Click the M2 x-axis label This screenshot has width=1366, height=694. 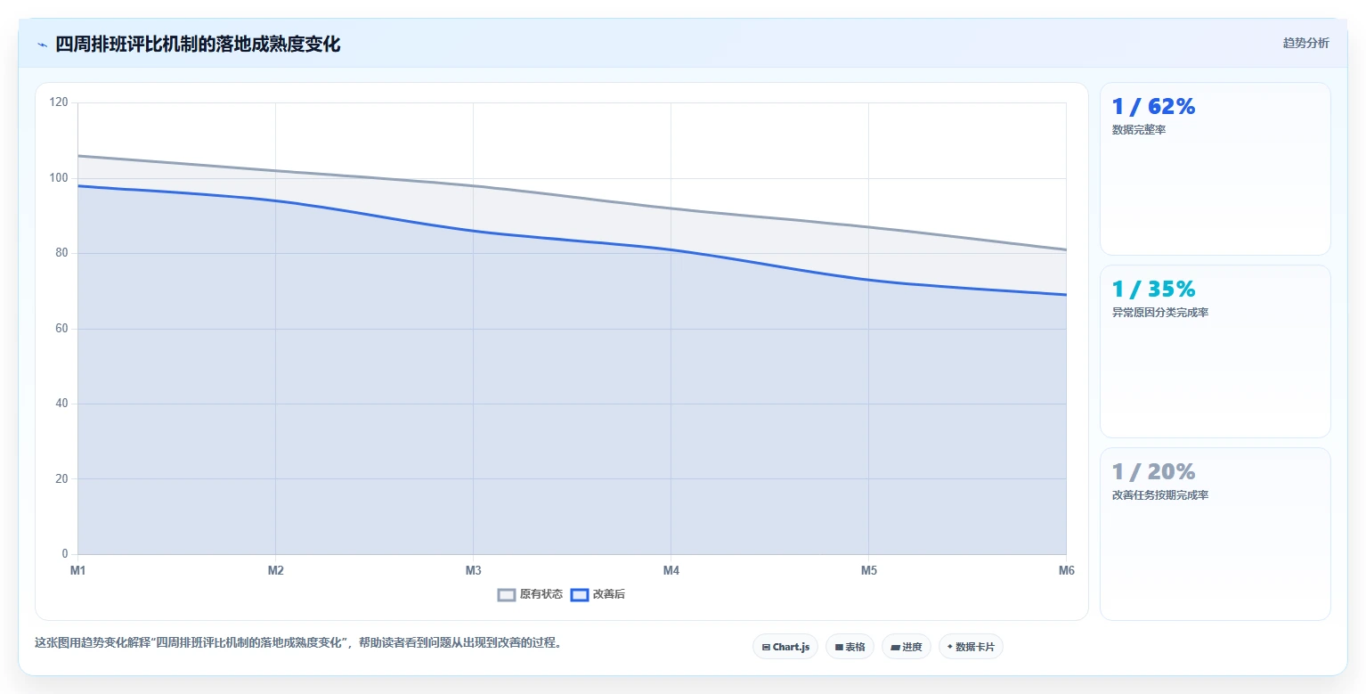pyautogui.click(x=275, y=571)
